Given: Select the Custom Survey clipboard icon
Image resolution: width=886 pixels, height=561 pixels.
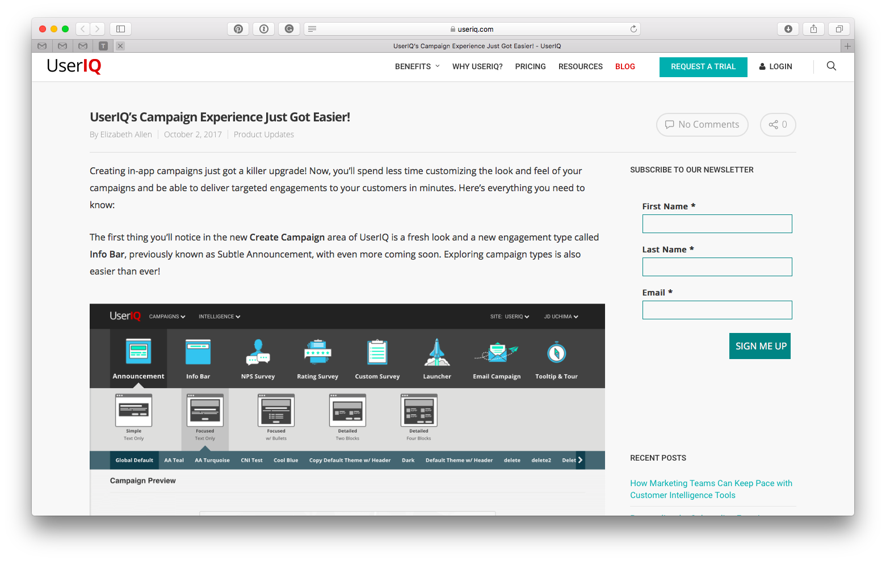Looking at the screenshot, I should 377,352.
